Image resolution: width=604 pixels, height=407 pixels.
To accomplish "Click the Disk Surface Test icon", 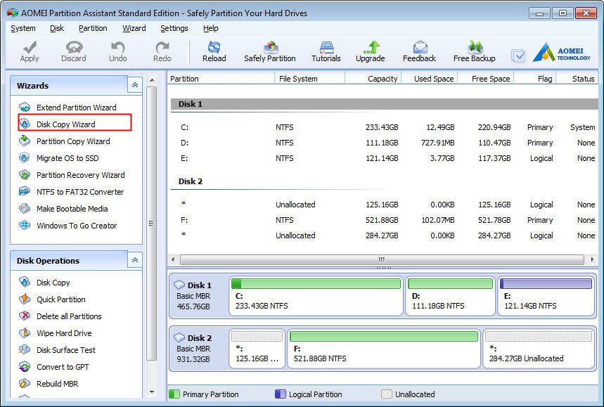I will pyautogui.click(x=25, y=349).
